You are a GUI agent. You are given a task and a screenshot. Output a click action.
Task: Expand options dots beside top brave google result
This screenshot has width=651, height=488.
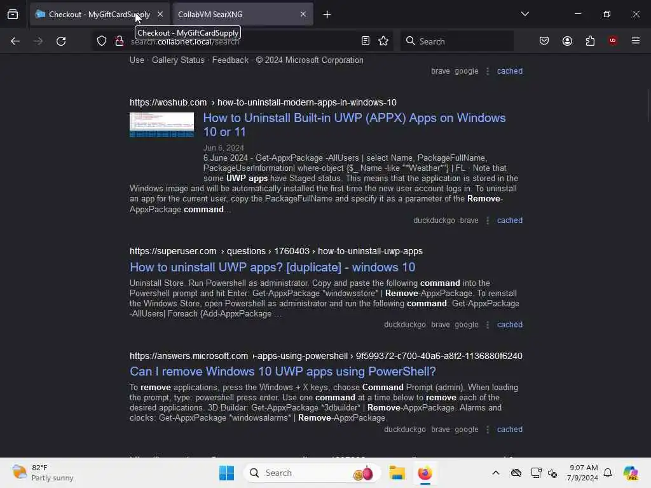point(488,71)
